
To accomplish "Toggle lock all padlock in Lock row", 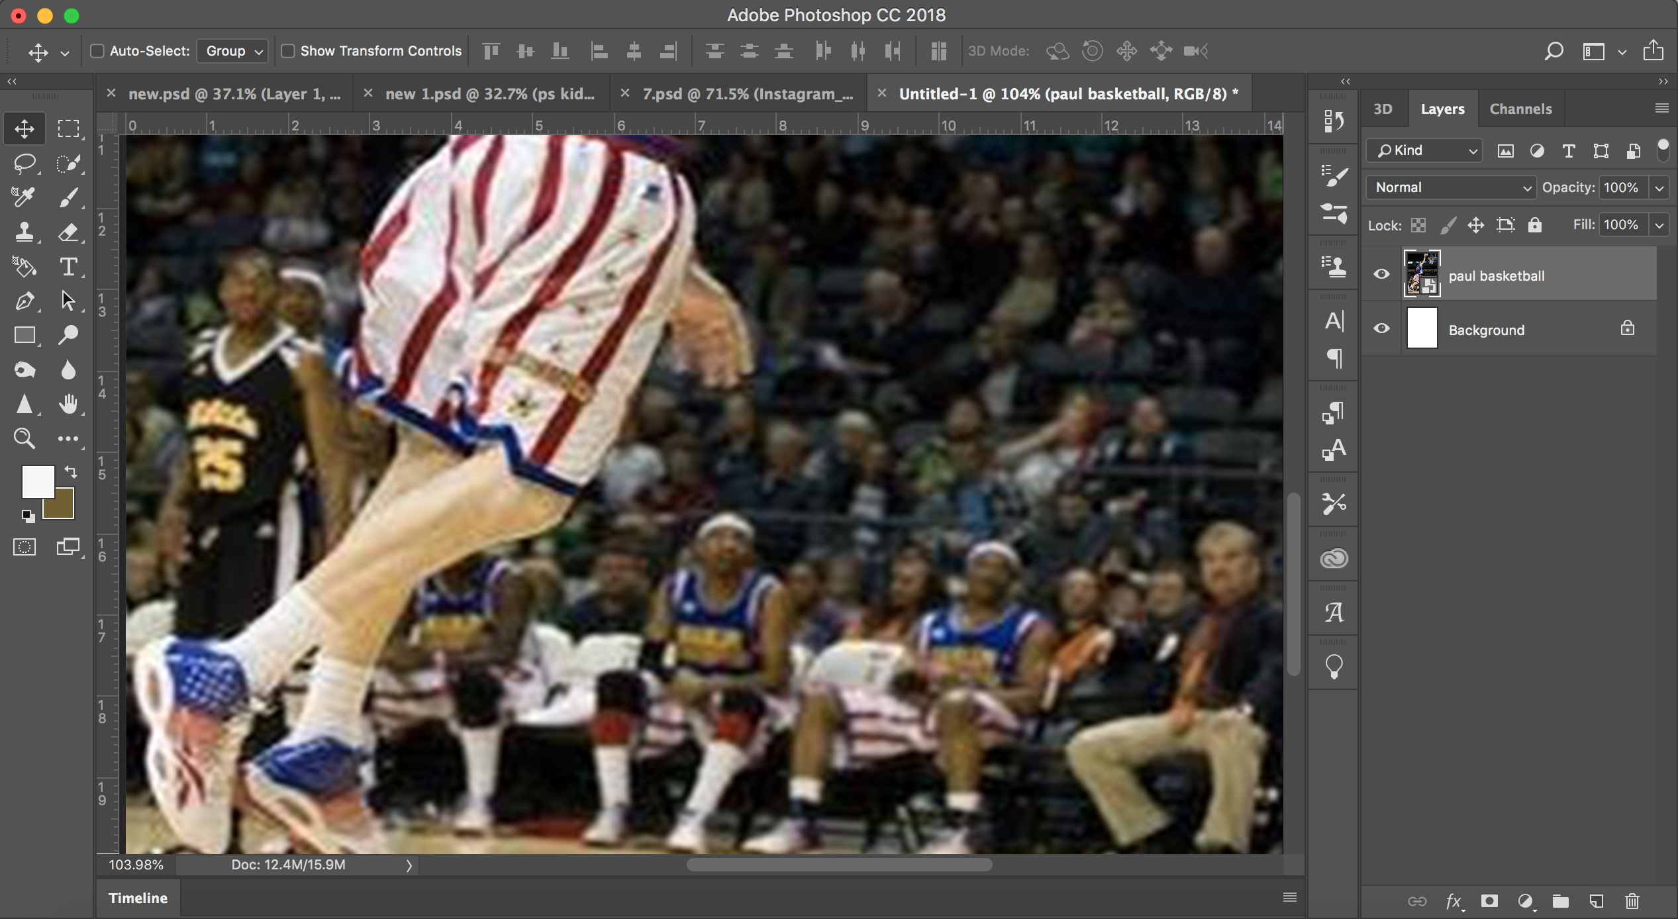I will [1534, 225].
